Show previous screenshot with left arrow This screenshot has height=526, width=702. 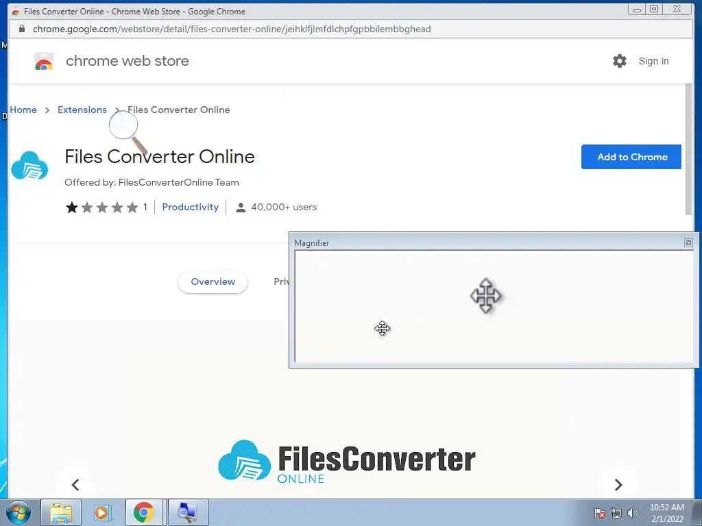(x=75, y=484)
